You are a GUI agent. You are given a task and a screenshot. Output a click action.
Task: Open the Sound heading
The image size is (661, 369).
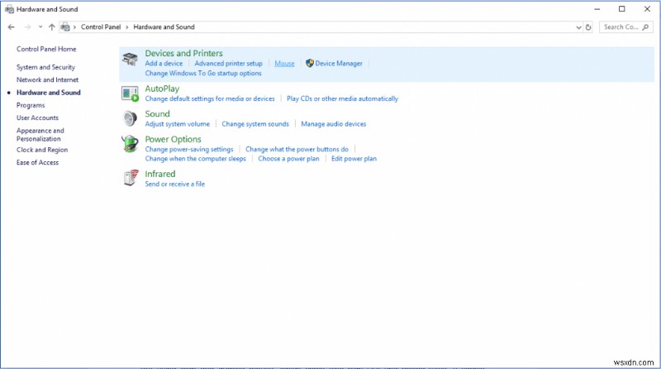157,114
